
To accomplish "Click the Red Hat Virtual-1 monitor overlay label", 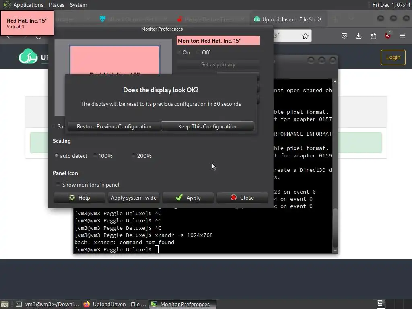I will click(x=27, y=23).
